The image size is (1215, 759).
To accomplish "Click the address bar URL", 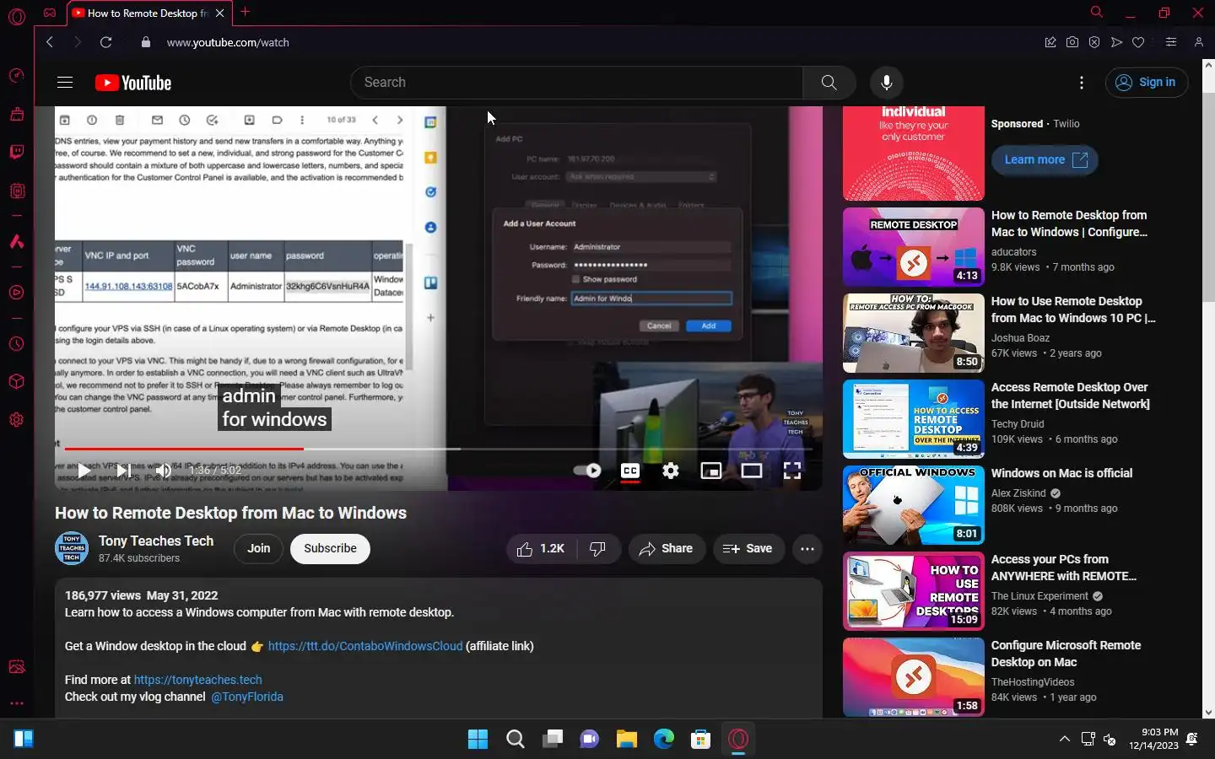I will [x=228, y=42].
